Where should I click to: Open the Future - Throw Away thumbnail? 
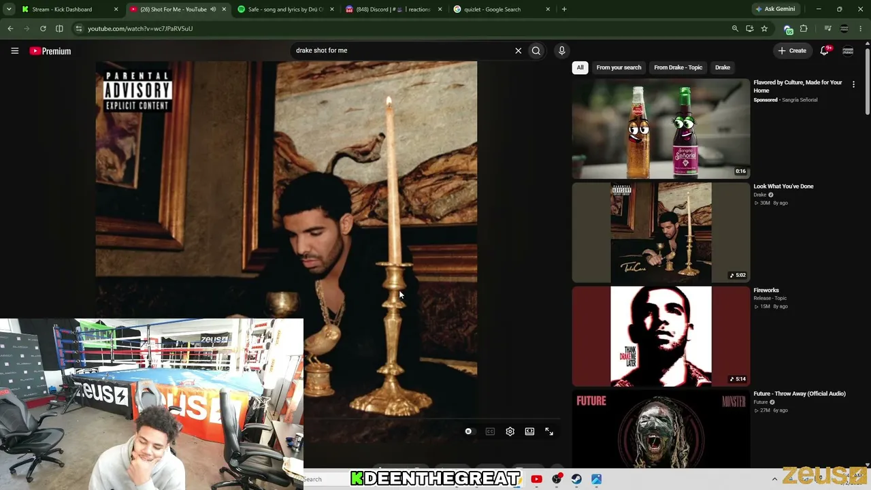pos(661,429)
